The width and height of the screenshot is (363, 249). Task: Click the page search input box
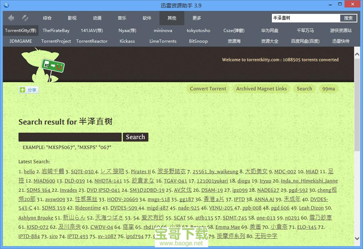(70, 137)
